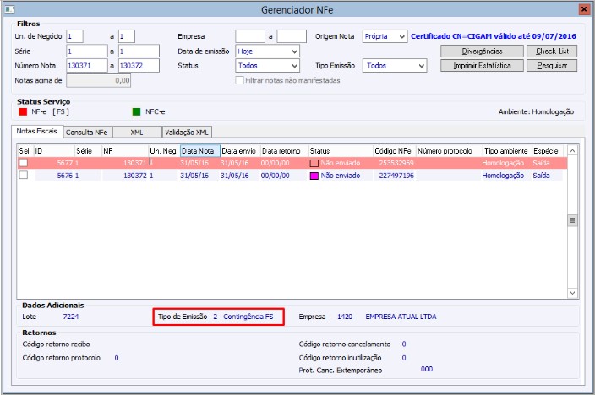Click the red NF-e service status indicator

click(x=23, y=111)
